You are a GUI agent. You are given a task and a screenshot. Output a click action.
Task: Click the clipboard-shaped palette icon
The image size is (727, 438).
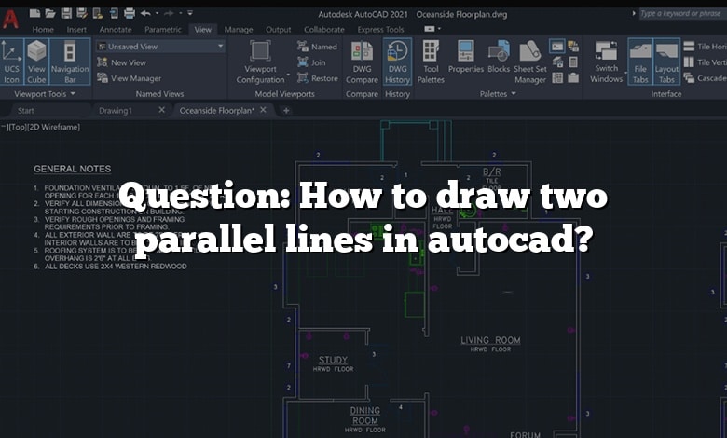click(x=573, y=77)
